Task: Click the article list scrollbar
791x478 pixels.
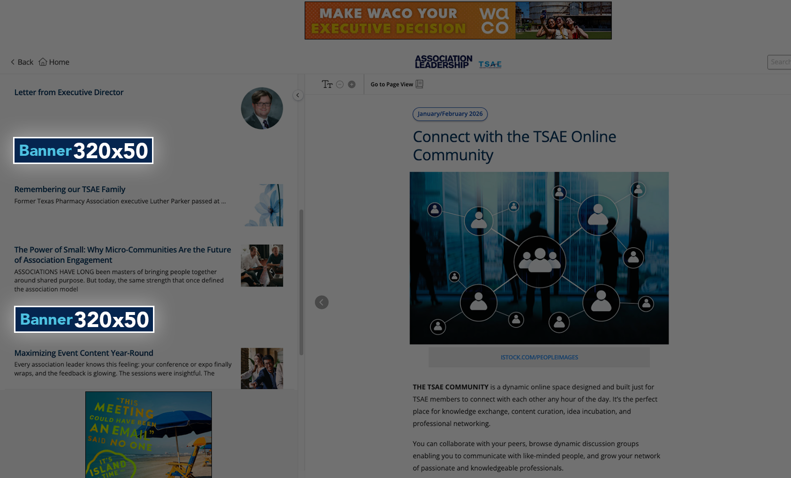Action: [301, 282]
